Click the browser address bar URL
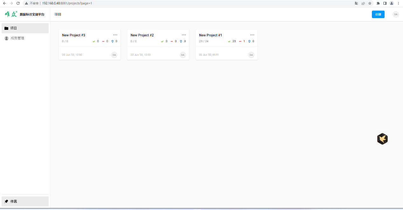Screen dimensions: 403x210 coord(67,3)
